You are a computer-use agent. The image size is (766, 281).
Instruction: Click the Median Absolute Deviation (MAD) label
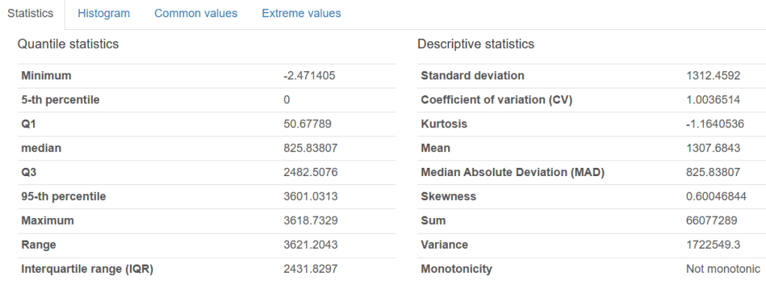(x=513, y=172)
